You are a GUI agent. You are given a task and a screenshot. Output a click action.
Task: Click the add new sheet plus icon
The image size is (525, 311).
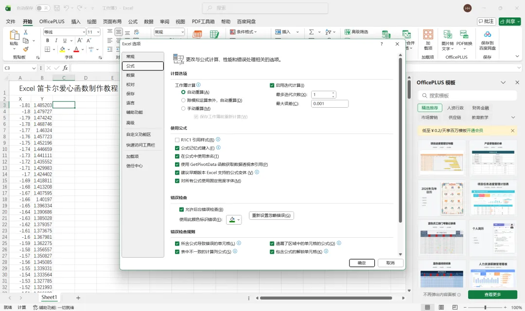tap(78, 297)
